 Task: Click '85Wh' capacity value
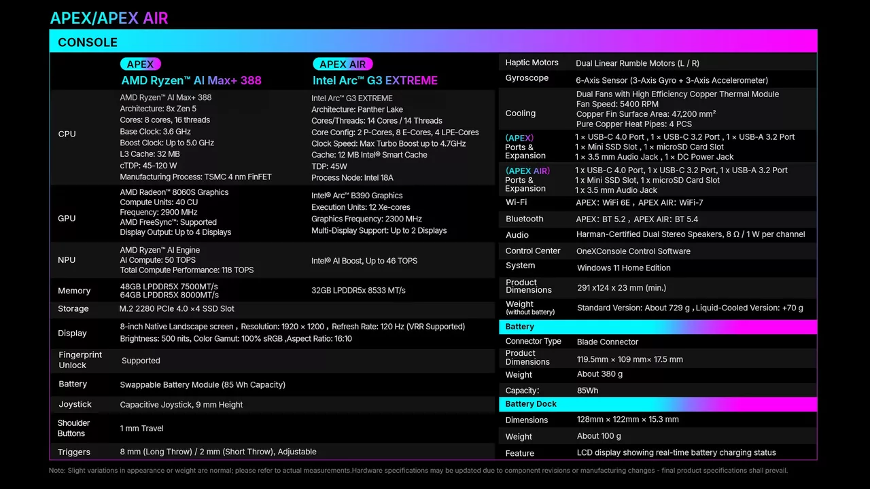point(588,391)
